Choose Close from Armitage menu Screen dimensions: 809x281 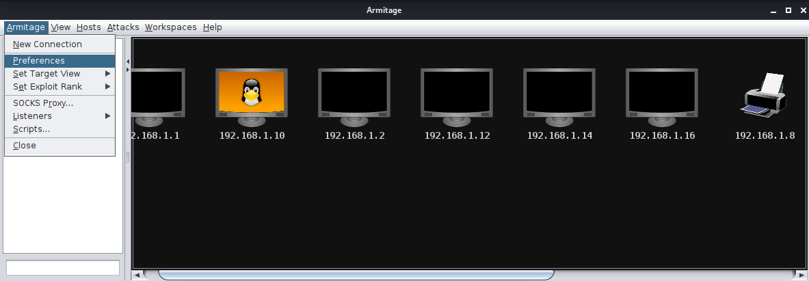[x=60, y=146]
